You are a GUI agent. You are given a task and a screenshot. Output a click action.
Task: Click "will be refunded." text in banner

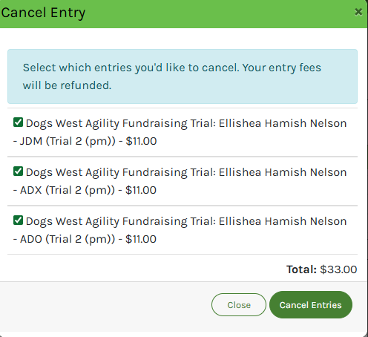[67, 85]
